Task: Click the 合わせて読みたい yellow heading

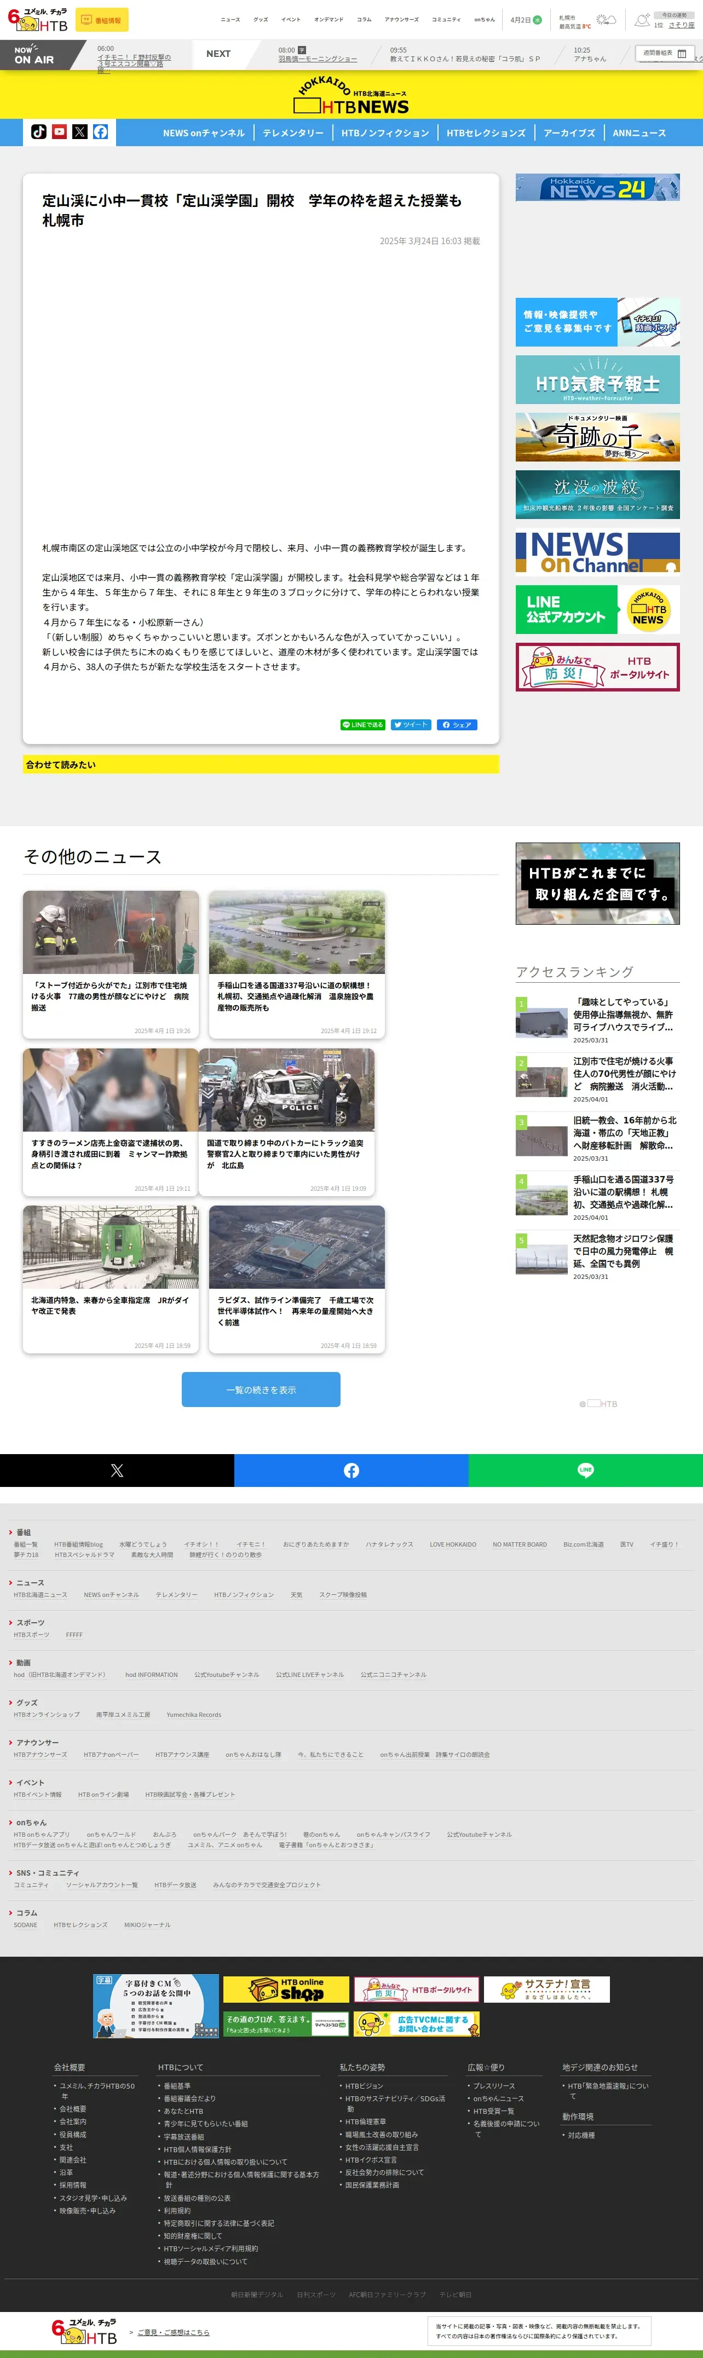Action: [x=261, y=764]
